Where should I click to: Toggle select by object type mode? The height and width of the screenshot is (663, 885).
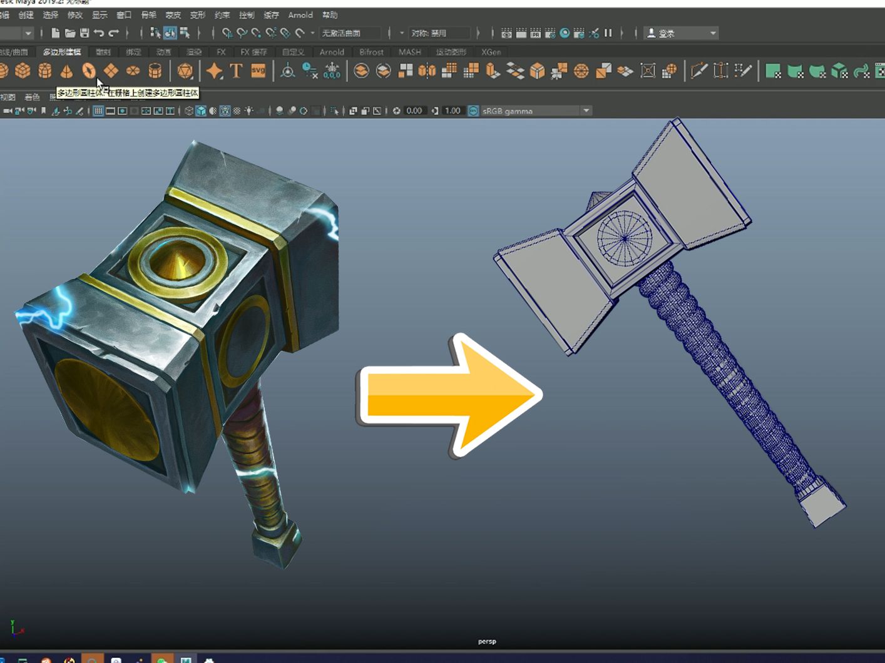click(170, 33)
